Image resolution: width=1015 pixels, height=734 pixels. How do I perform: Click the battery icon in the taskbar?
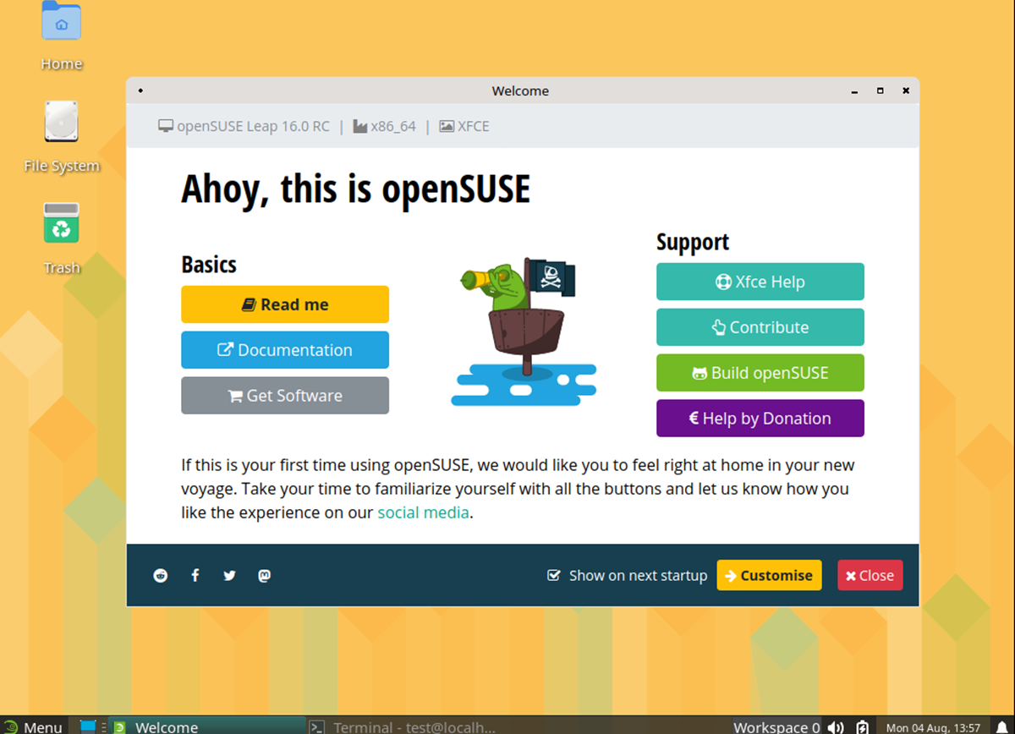(x=862, y=726)
